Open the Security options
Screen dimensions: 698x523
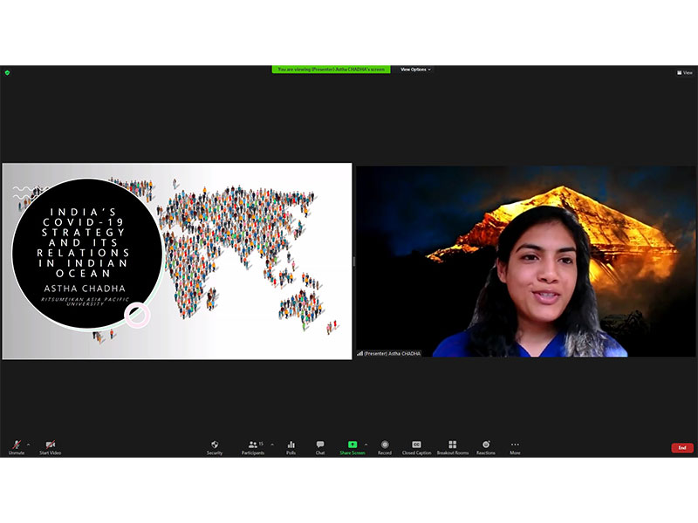(215, 446)
